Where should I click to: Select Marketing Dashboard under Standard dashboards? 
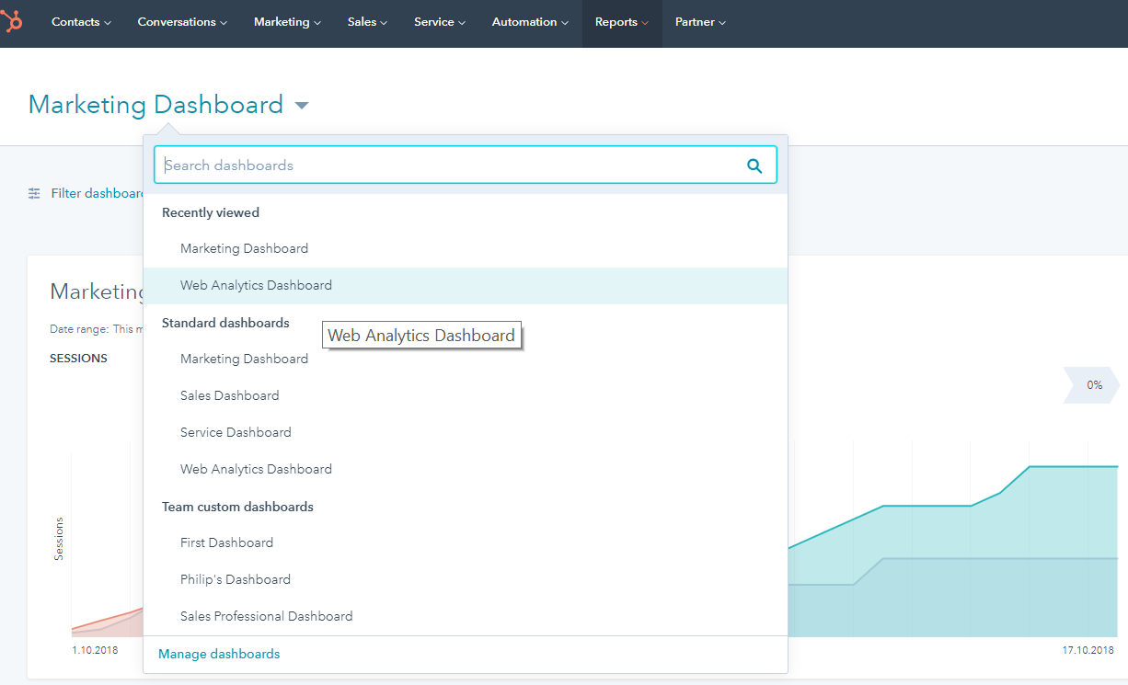click(x=466, y=360)
